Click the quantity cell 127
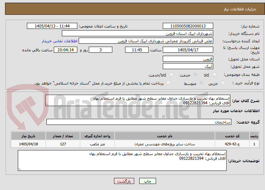This screenshot has height=190, width=265. pyautogui.click(x=63, y=144)
